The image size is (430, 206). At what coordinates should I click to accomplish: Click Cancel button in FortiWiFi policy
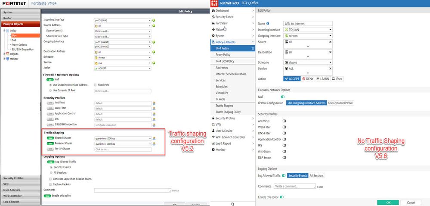pos(411,203)
